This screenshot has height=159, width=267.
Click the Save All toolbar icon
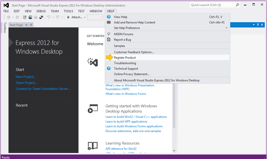pyautogui.click(x=41, y=17)
